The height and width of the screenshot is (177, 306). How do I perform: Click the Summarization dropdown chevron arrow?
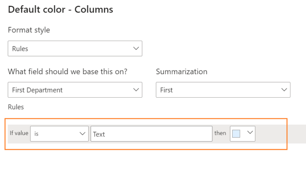pos(284,90)
